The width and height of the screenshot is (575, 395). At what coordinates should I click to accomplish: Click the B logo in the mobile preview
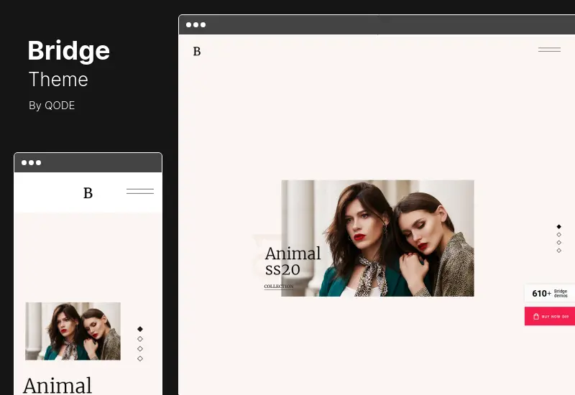[88, 192]
